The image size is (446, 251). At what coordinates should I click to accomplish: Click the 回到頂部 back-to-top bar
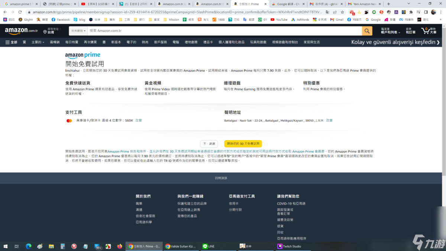pyautogui.click(x=221, y=178)
